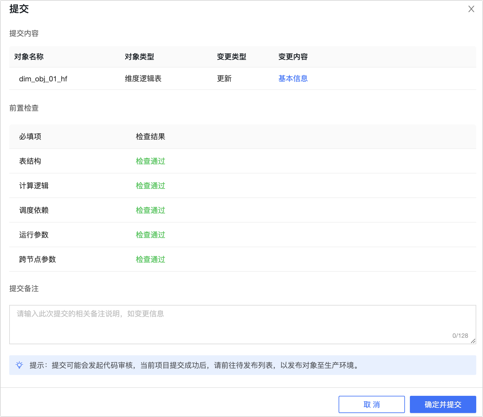Select the 检查通过 result for 调度依赖
483x417 pixels.
[x=151, y=210]
